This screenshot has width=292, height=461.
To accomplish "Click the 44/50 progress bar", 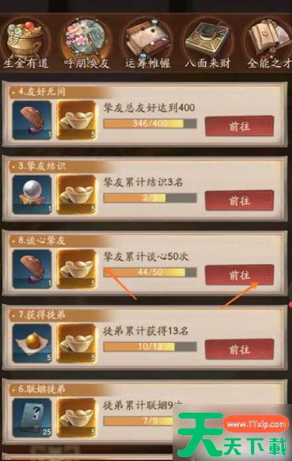I will tap(150, 272).
